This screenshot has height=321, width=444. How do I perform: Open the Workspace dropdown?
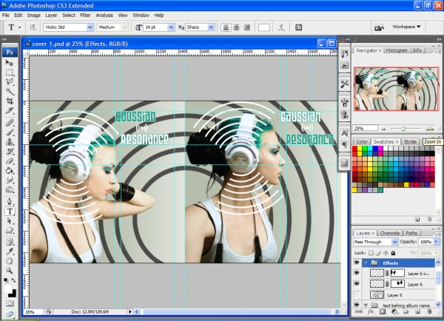406,27
